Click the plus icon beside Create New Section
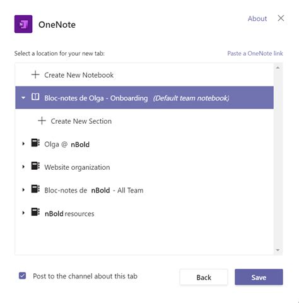The width and height of the screenshot is (299, 303). click(x=42, y=121)
